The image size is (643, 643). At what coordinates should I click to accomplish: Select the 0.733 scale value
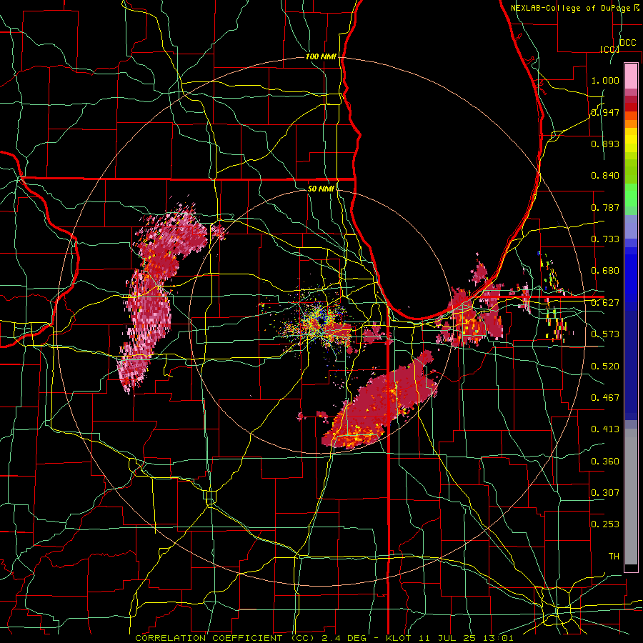click(x=605, y=239)
